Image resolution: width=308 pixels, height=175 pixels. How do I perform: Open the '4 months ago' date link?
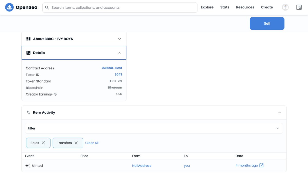click(247, 166)
